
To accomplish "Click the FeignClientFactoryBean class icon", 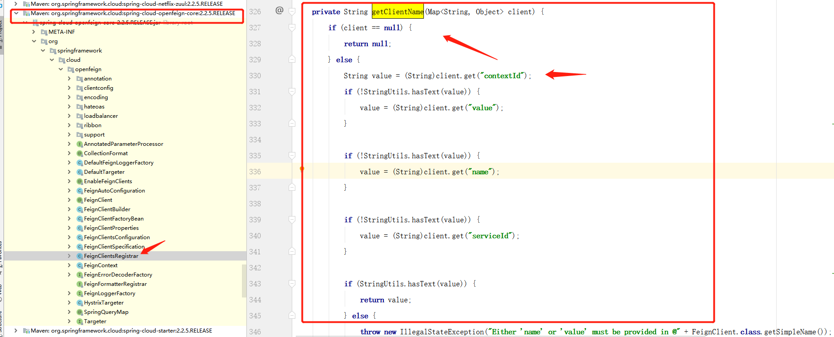I will tap(80, 219).
